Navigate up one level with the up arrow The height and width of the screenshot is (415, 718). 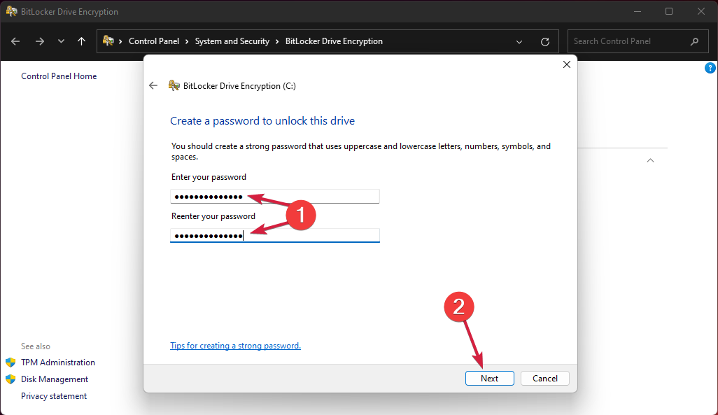pos(82,41)
